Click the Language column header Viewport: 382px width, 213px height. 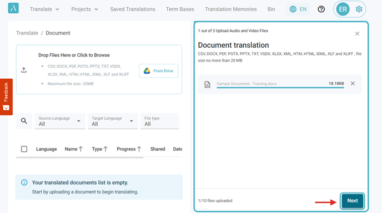46,149
